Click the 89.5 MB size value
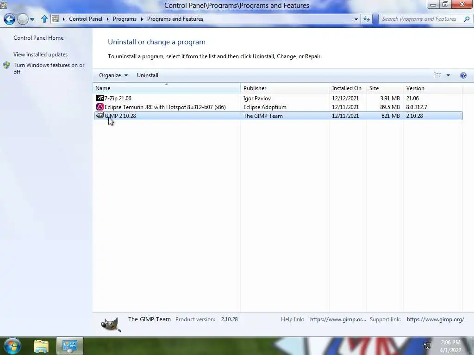 pos(390,107)
